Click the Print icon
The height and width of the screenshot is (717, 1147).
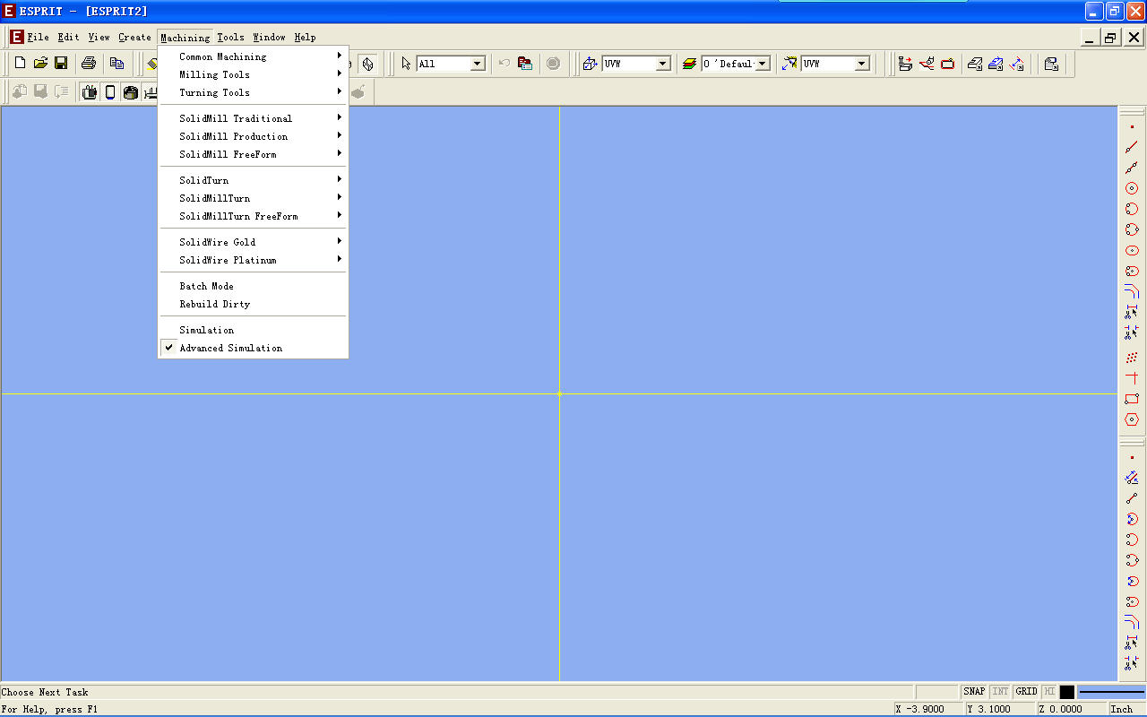[x=89, y=63]
